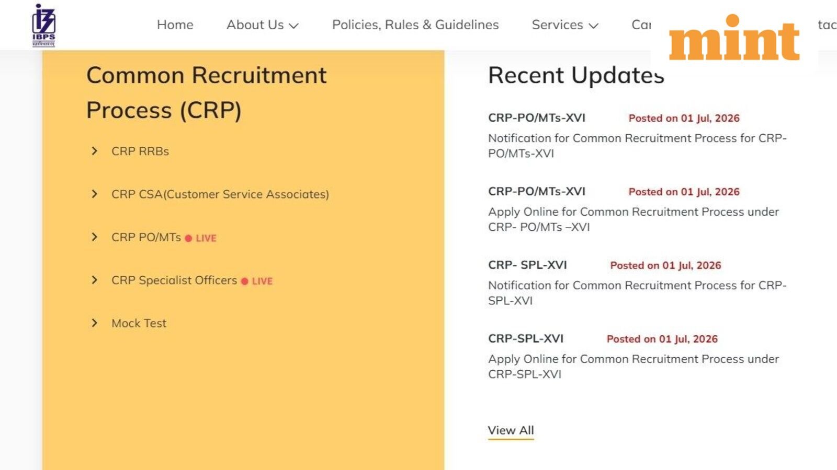Open the CRP RRBs link
Viewport: 837px width, 470px height.
(x=140, y=151)
